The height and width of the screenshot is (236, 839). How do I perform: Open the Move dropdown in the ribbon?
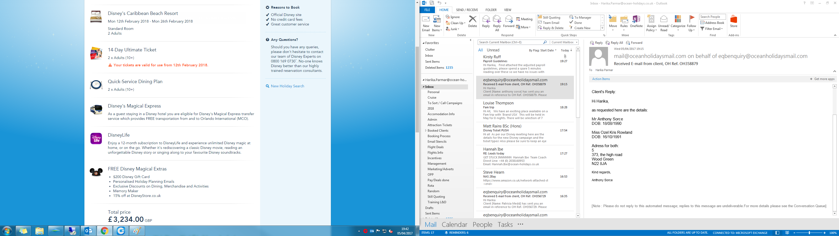pyautogui.click(x=613, y=23)
